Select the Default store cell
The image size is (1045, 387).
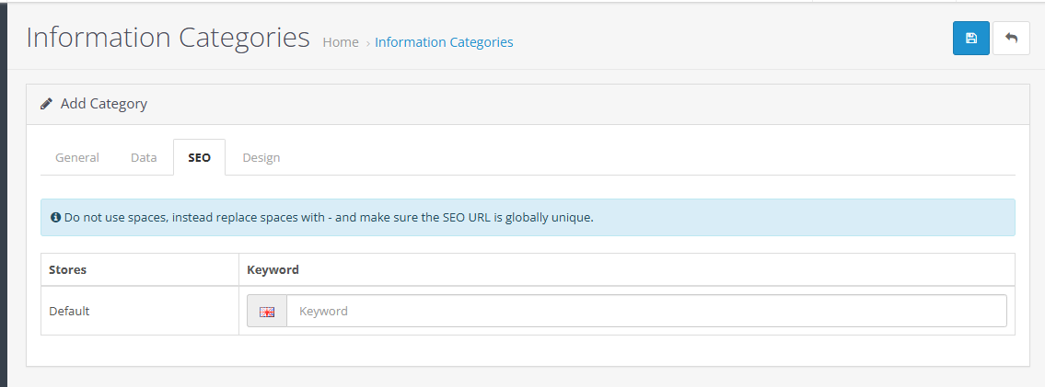coord(69,311)
